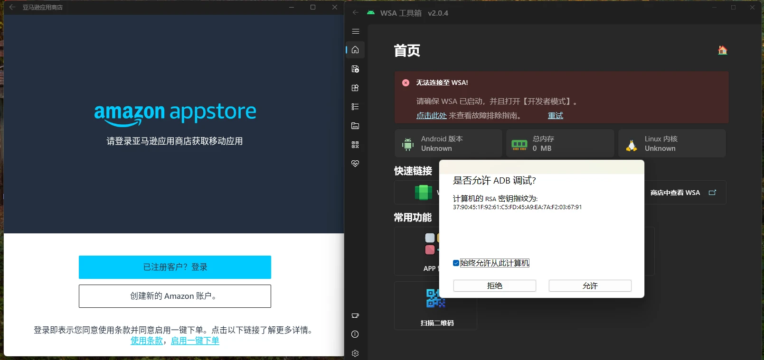This screenshot has height=360, width=764.
Task: Click the coffee cup donate icon
Action: click(355, 315)
